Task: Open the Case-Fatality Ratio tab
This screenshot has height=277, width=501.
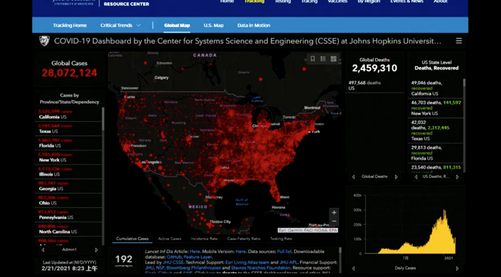Action: point(244,239)
